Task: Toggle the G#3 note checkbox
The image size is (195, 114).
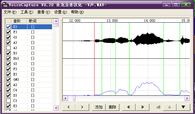Action: (x=8, y=80)
